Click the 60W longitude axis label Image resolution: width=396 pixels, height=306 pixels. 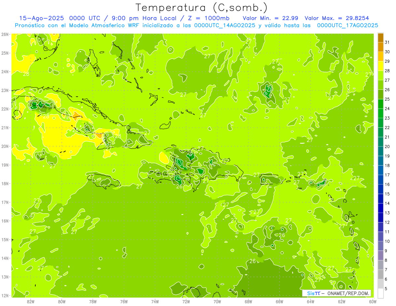(x=373, y=301)
